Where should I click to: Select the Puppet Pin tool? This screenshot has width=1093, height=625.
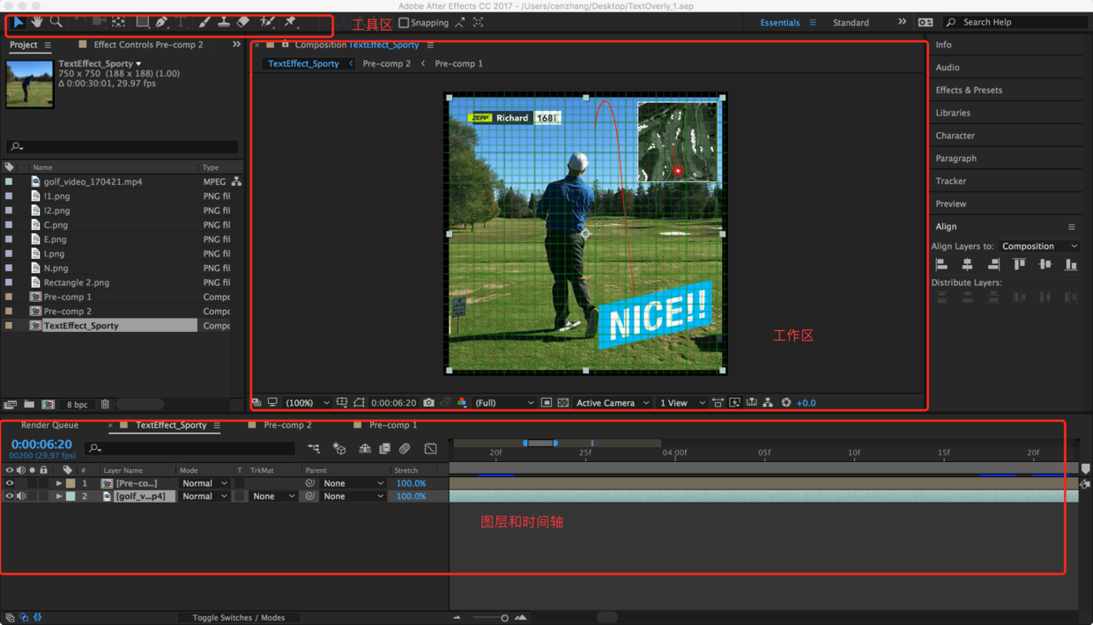tap(290, 22)
